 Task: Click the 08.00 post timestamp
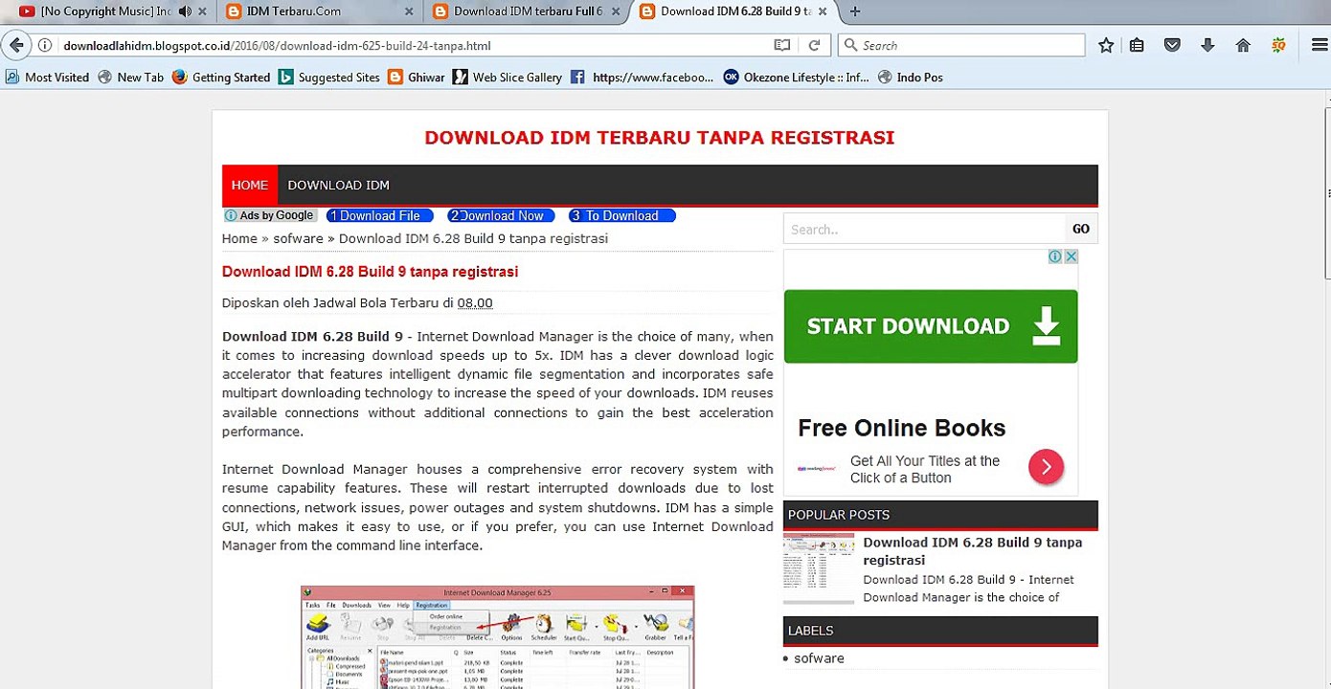pos(475,303)
